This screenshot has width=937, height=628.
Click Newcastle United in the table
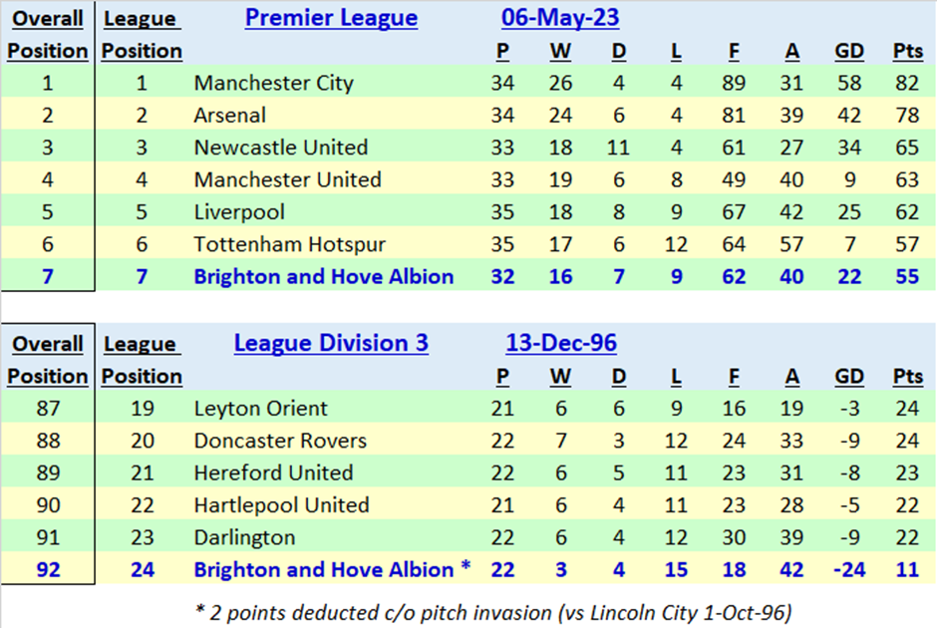coord(281,147)
